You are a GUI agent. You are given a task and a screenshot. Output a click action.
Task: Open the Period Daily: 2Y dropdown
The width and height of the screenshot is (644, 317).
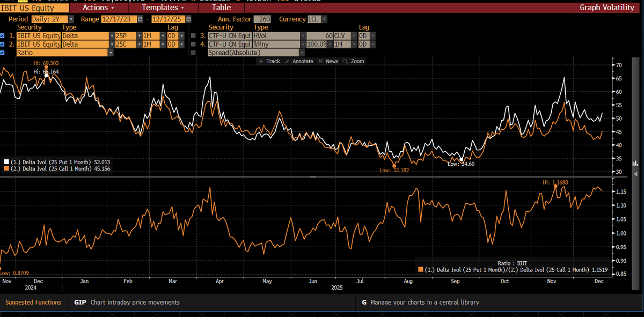coord(71,19)
